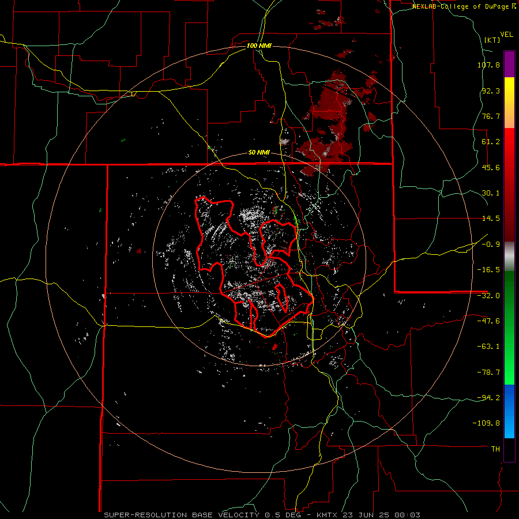Screen dimensions: 519x519
Task: Click the -0.9 legend value
Action: (x=491, y=245)
